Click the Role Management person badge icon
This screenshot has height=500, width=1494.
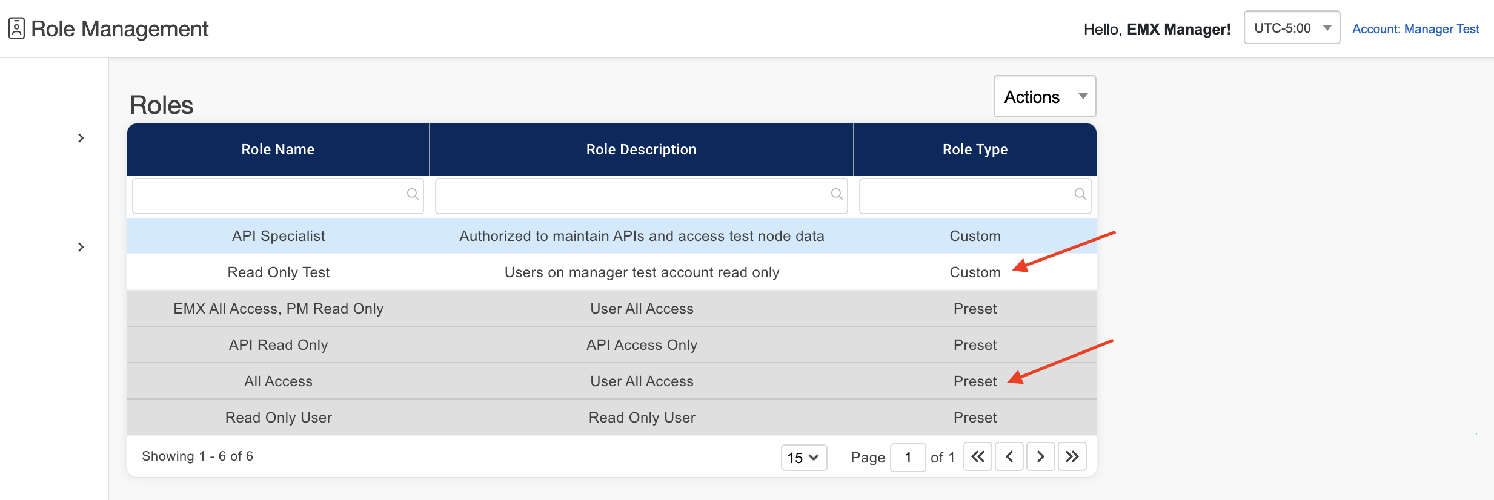coord(16,28)
